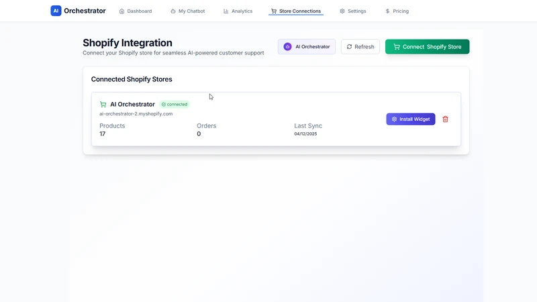Switch to the Analytics tab
The image size is (537, 302).
pos(238,11)
